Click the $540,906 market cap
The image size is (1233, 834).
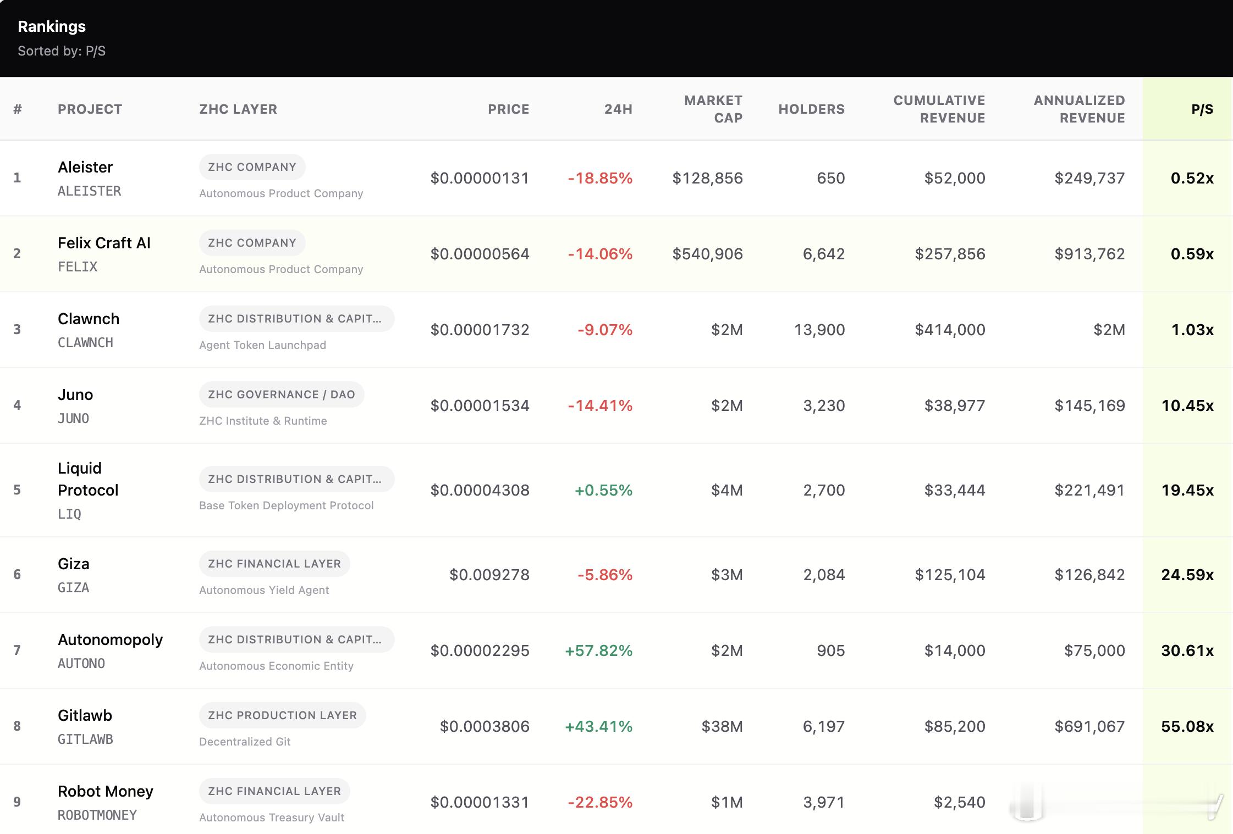click(707, 254)
